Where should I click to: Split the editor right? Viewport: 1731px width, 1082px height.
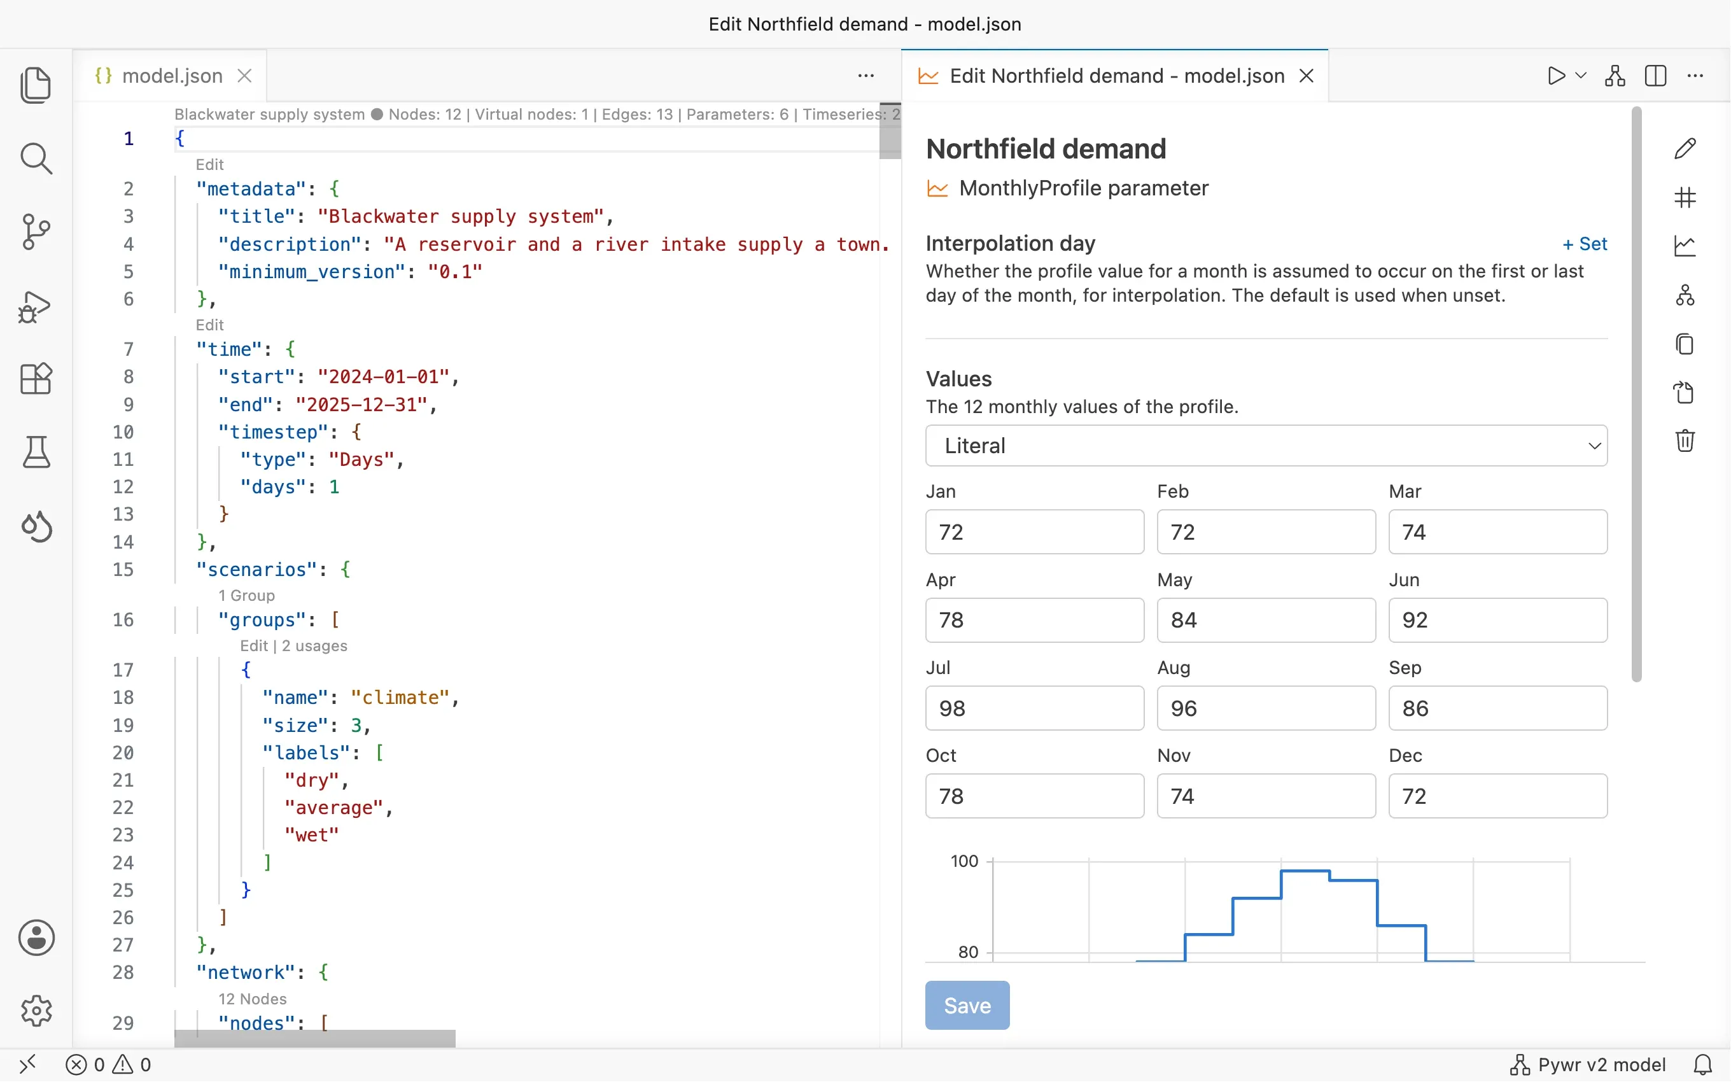pos(1655,76)
